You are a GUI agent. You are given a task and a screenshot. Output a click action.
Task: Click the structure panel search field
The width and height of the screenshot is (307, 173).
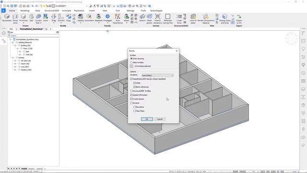click(x=34, y=36)
